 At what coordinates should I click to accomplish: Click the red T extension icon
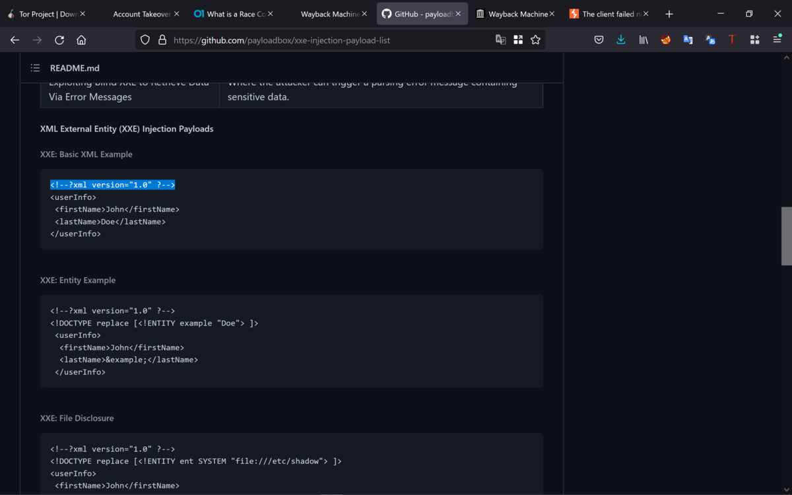coord(732,40)
